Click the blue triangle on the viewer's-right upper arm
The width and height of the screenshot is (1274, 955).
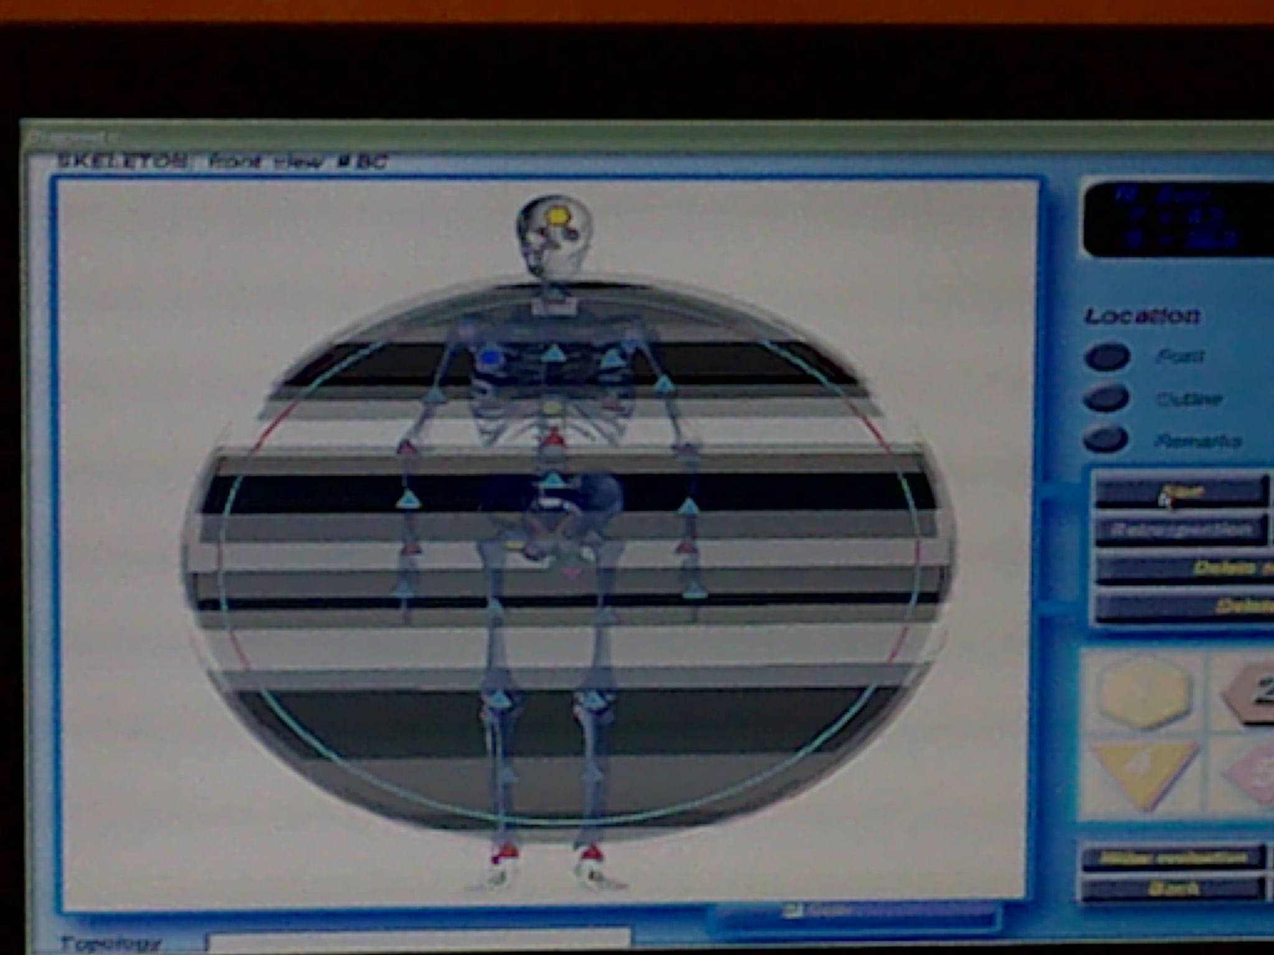pyautogui.click(x=664, y=385)
